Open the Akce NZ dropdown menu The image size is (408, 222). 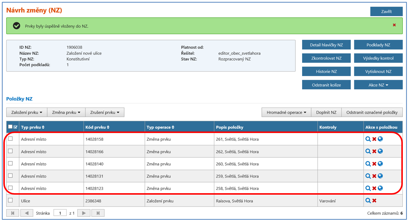(378, 85)
